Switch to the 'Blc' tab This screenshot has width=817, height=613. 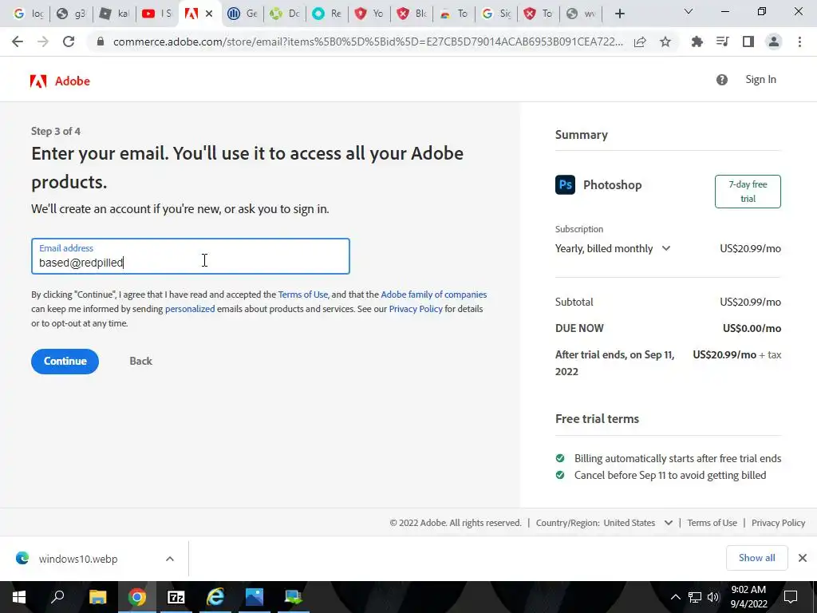412,14
